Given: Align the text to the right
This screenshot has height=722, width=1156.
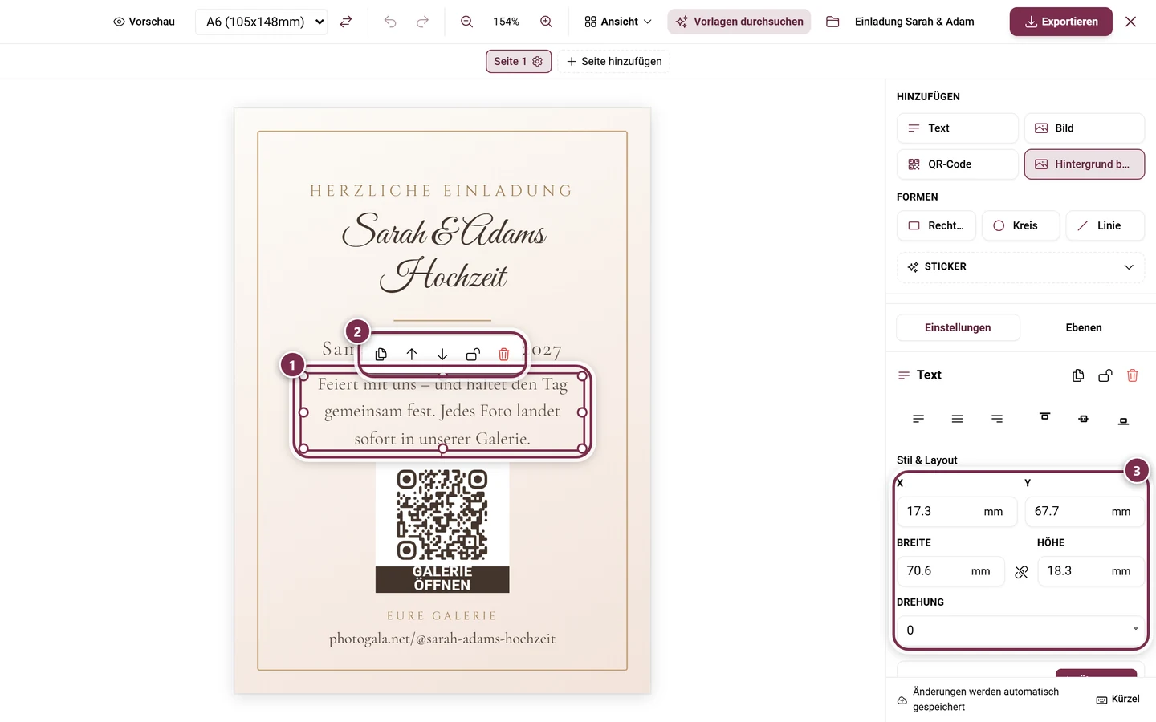Looking at the screenshot, I should tap(996, 419).
